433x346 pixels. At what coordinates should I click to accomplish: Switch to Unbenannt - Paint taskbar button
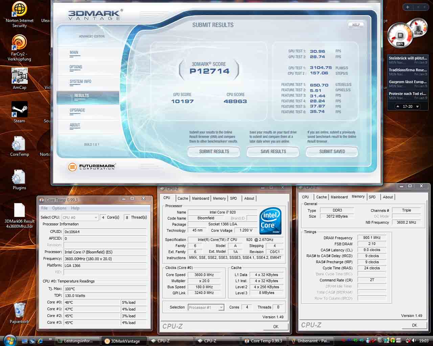(x=311, y=341)
